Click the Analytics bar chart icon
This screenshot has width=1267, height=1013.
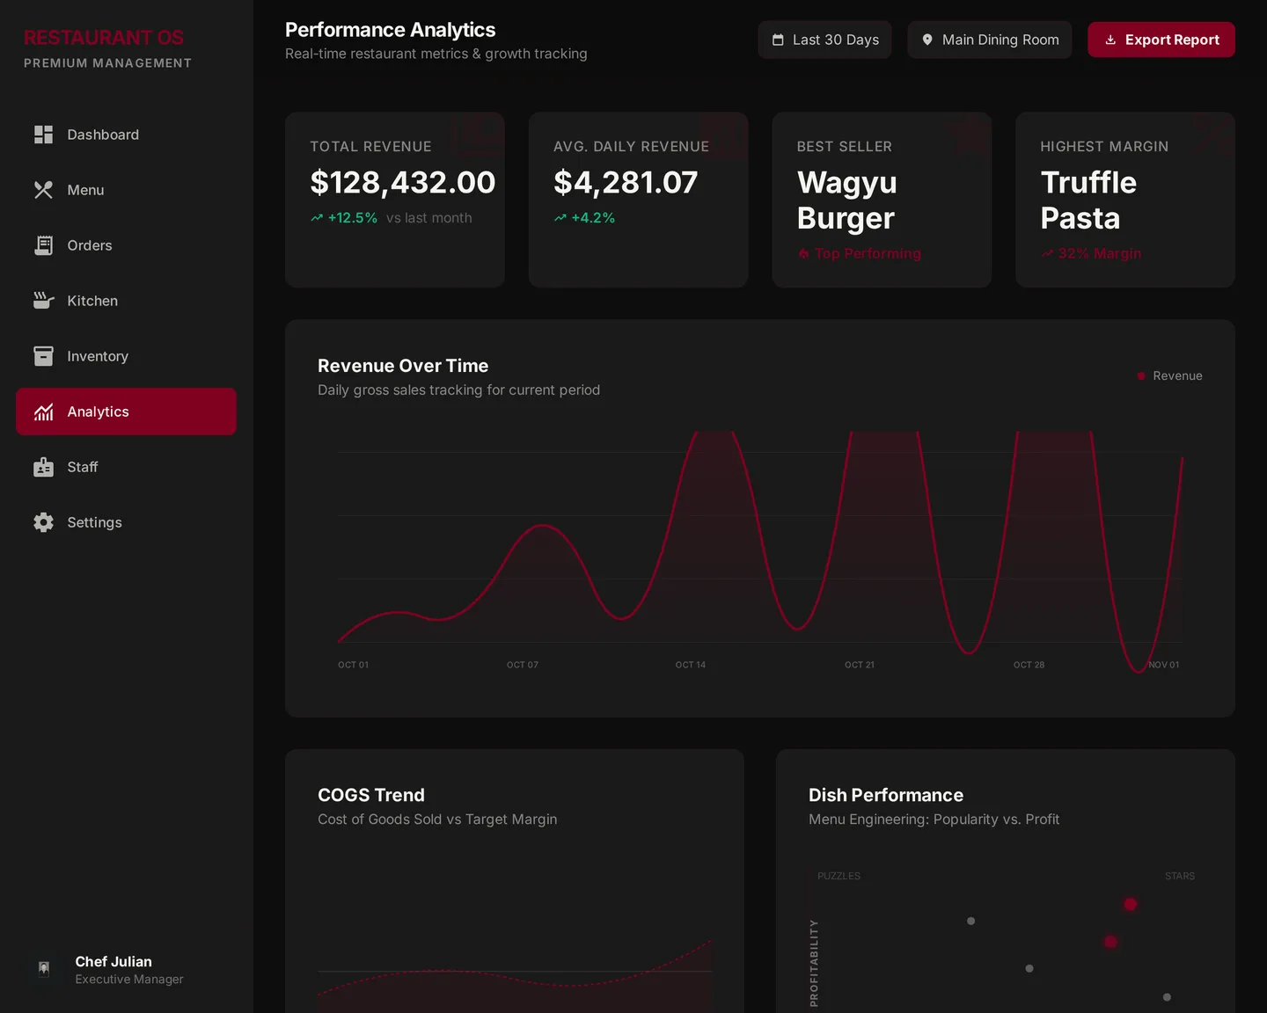click(x=43, y=412)
